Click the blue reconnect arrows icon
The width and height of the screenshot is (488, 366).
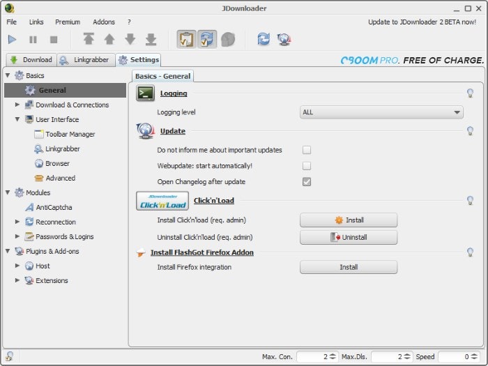coord(264,39)
